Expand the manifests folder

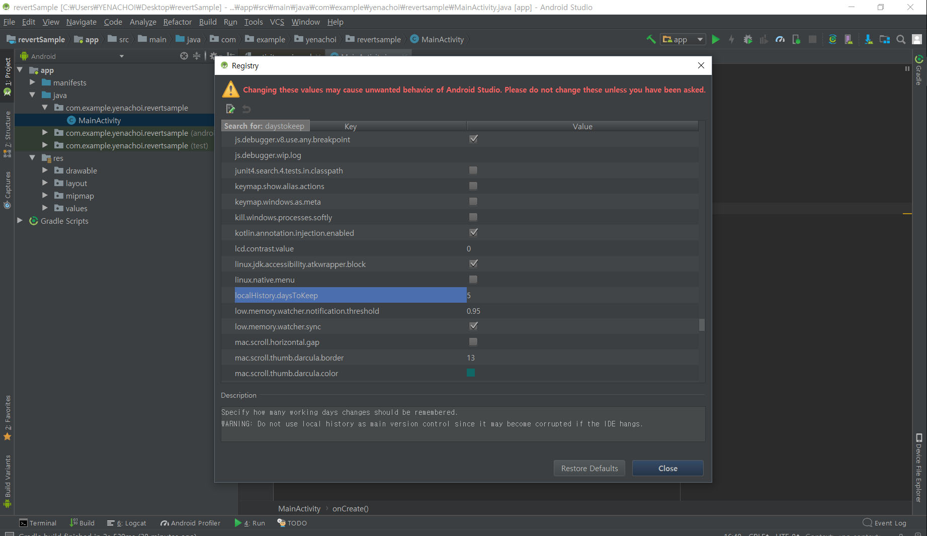32,82
